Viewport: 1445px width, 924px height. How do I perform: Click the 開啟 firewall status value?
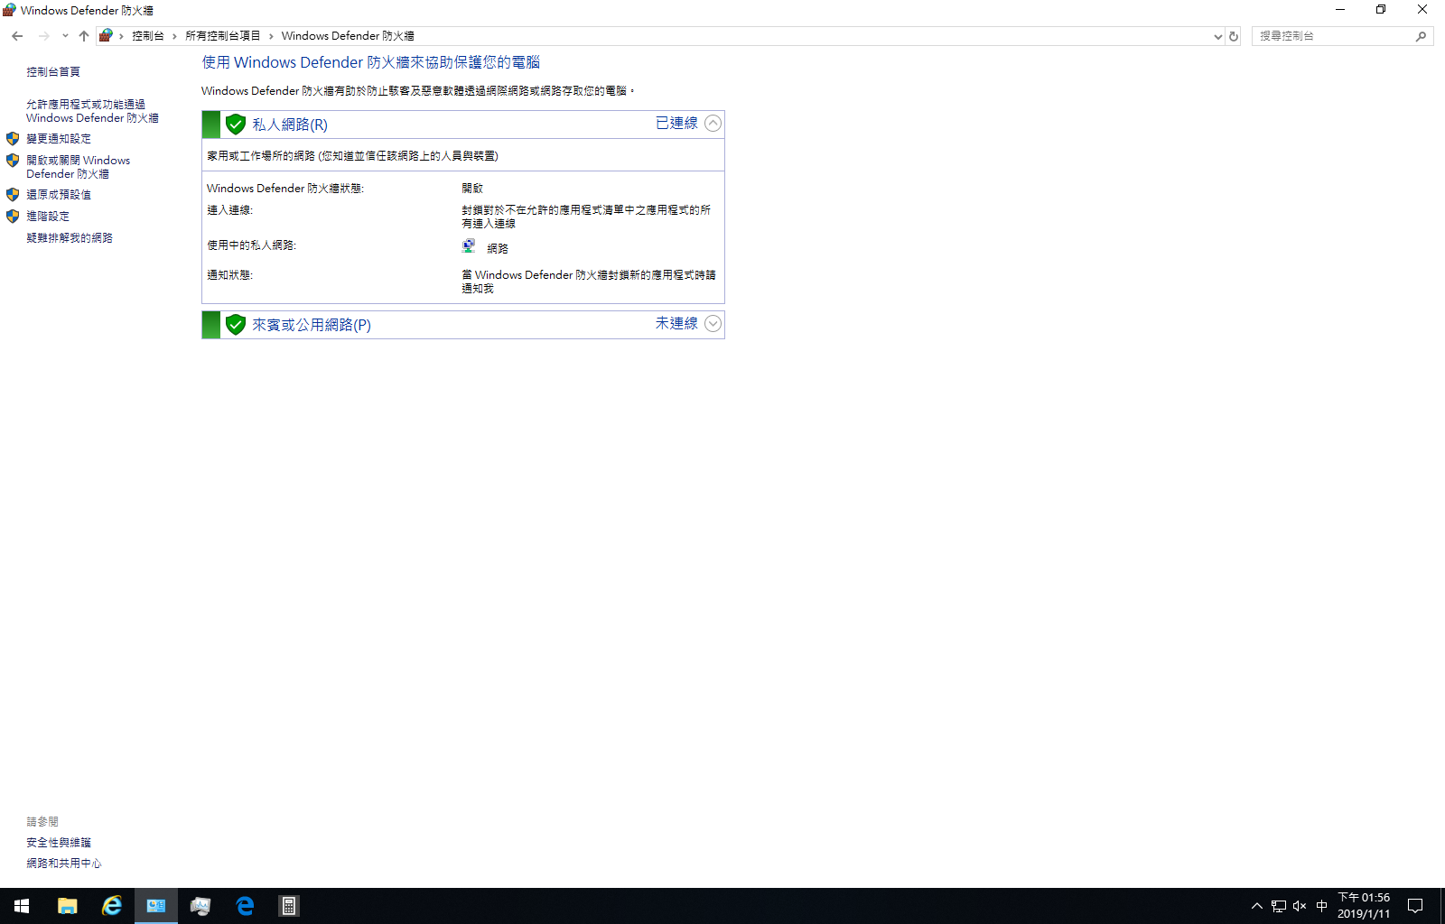point(472,189)
